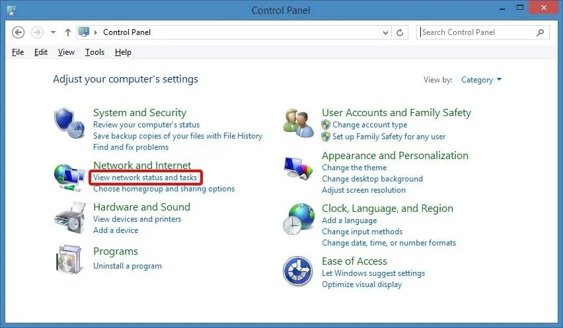The width and height of the screenshot is (563, 328).
Task: Click the Forward navigation arrow
Action: click(x=37, y=32)
